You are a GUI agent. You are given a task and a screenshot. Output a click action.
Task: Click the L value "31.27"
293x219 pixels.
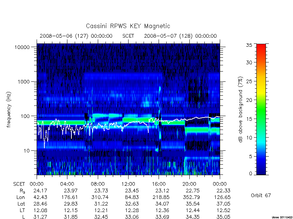[40, 217]
